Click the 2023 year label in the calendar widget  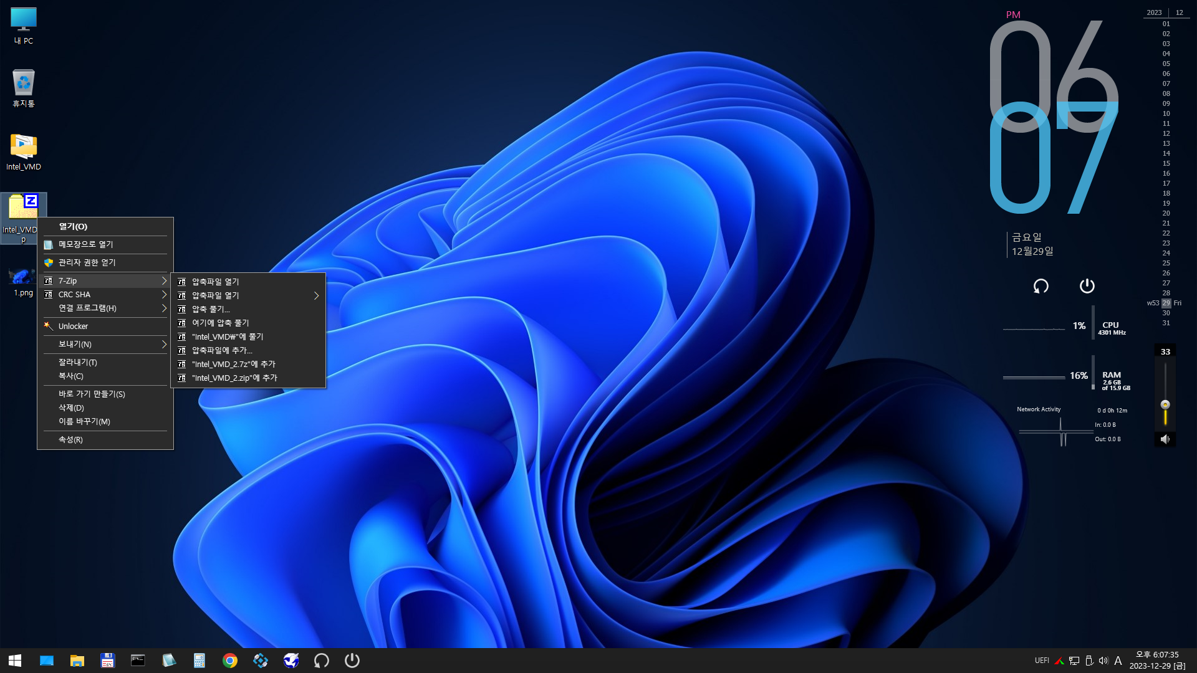point(1154,12)
